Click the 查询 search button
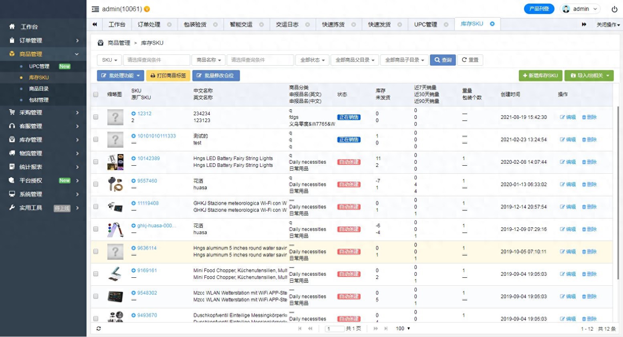This screenshot has width=623, height=337. tap(442, 60)
